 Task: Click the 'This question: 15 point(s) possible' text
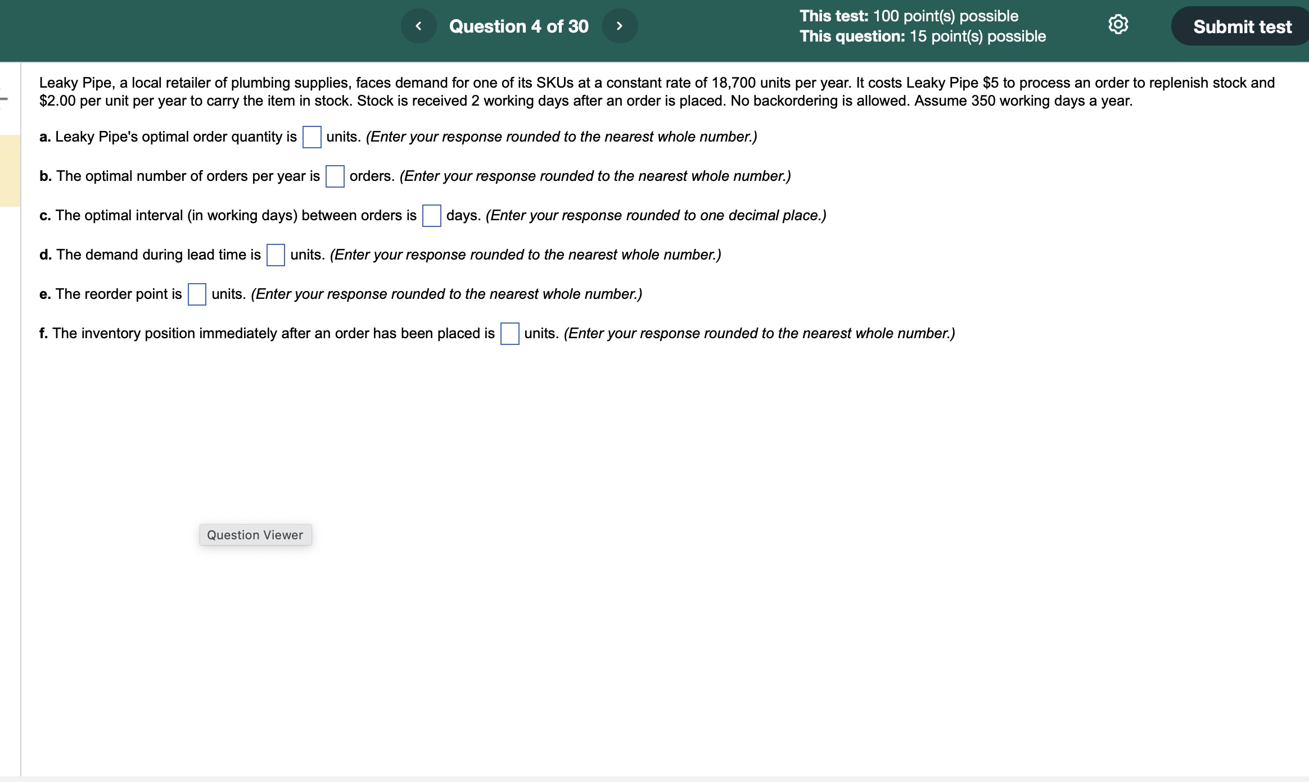pos(922,37)
